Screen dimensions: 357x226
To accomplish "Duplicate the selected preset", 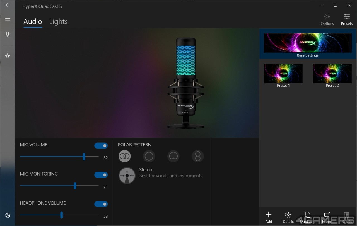I will point(308,217).
